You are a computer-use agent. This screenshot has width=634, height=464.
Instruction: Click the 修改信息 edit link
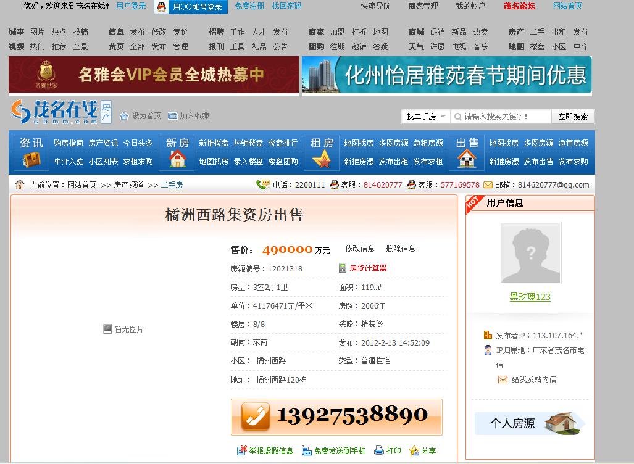pos(360,249)
